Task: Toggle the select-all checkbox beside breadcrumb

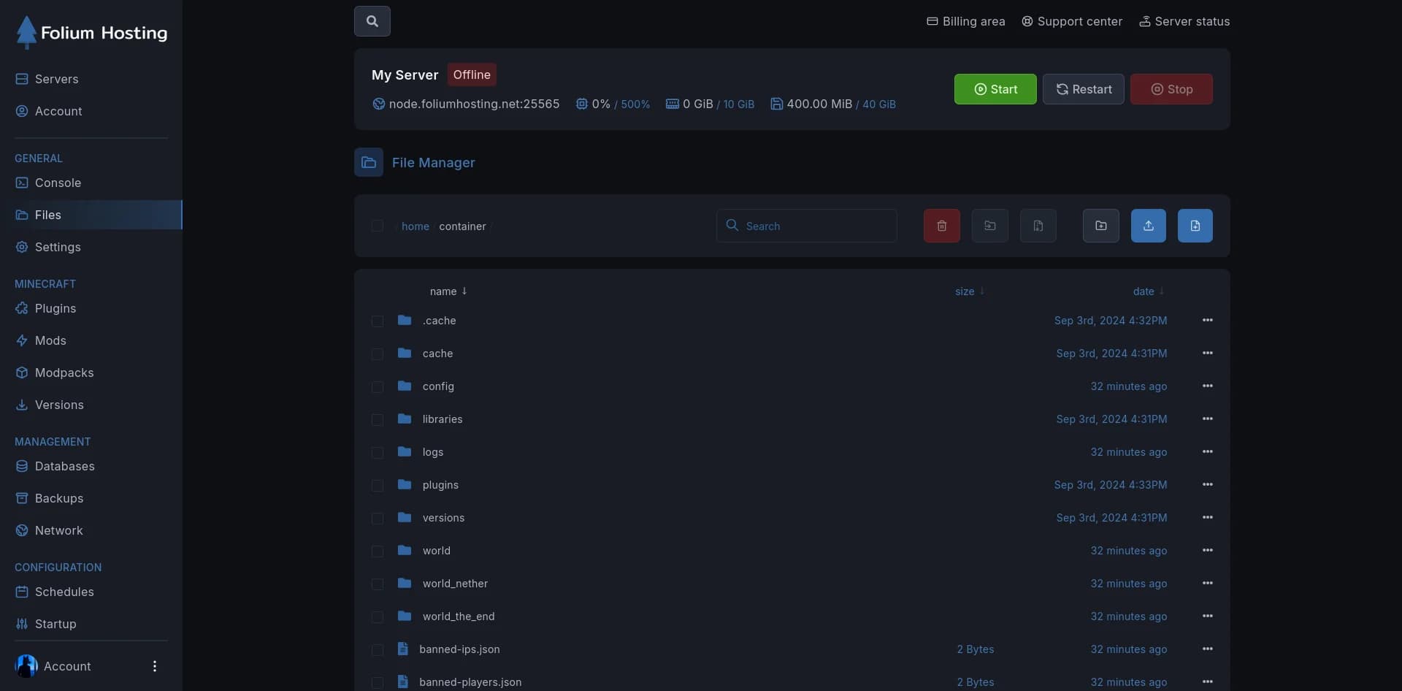Action: click(x=377, y=226)
